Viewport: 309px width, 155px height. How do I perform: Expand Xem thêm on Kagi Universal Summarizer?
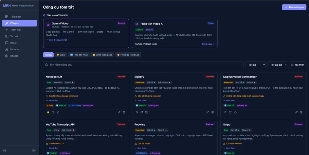(x=229, y=100)
